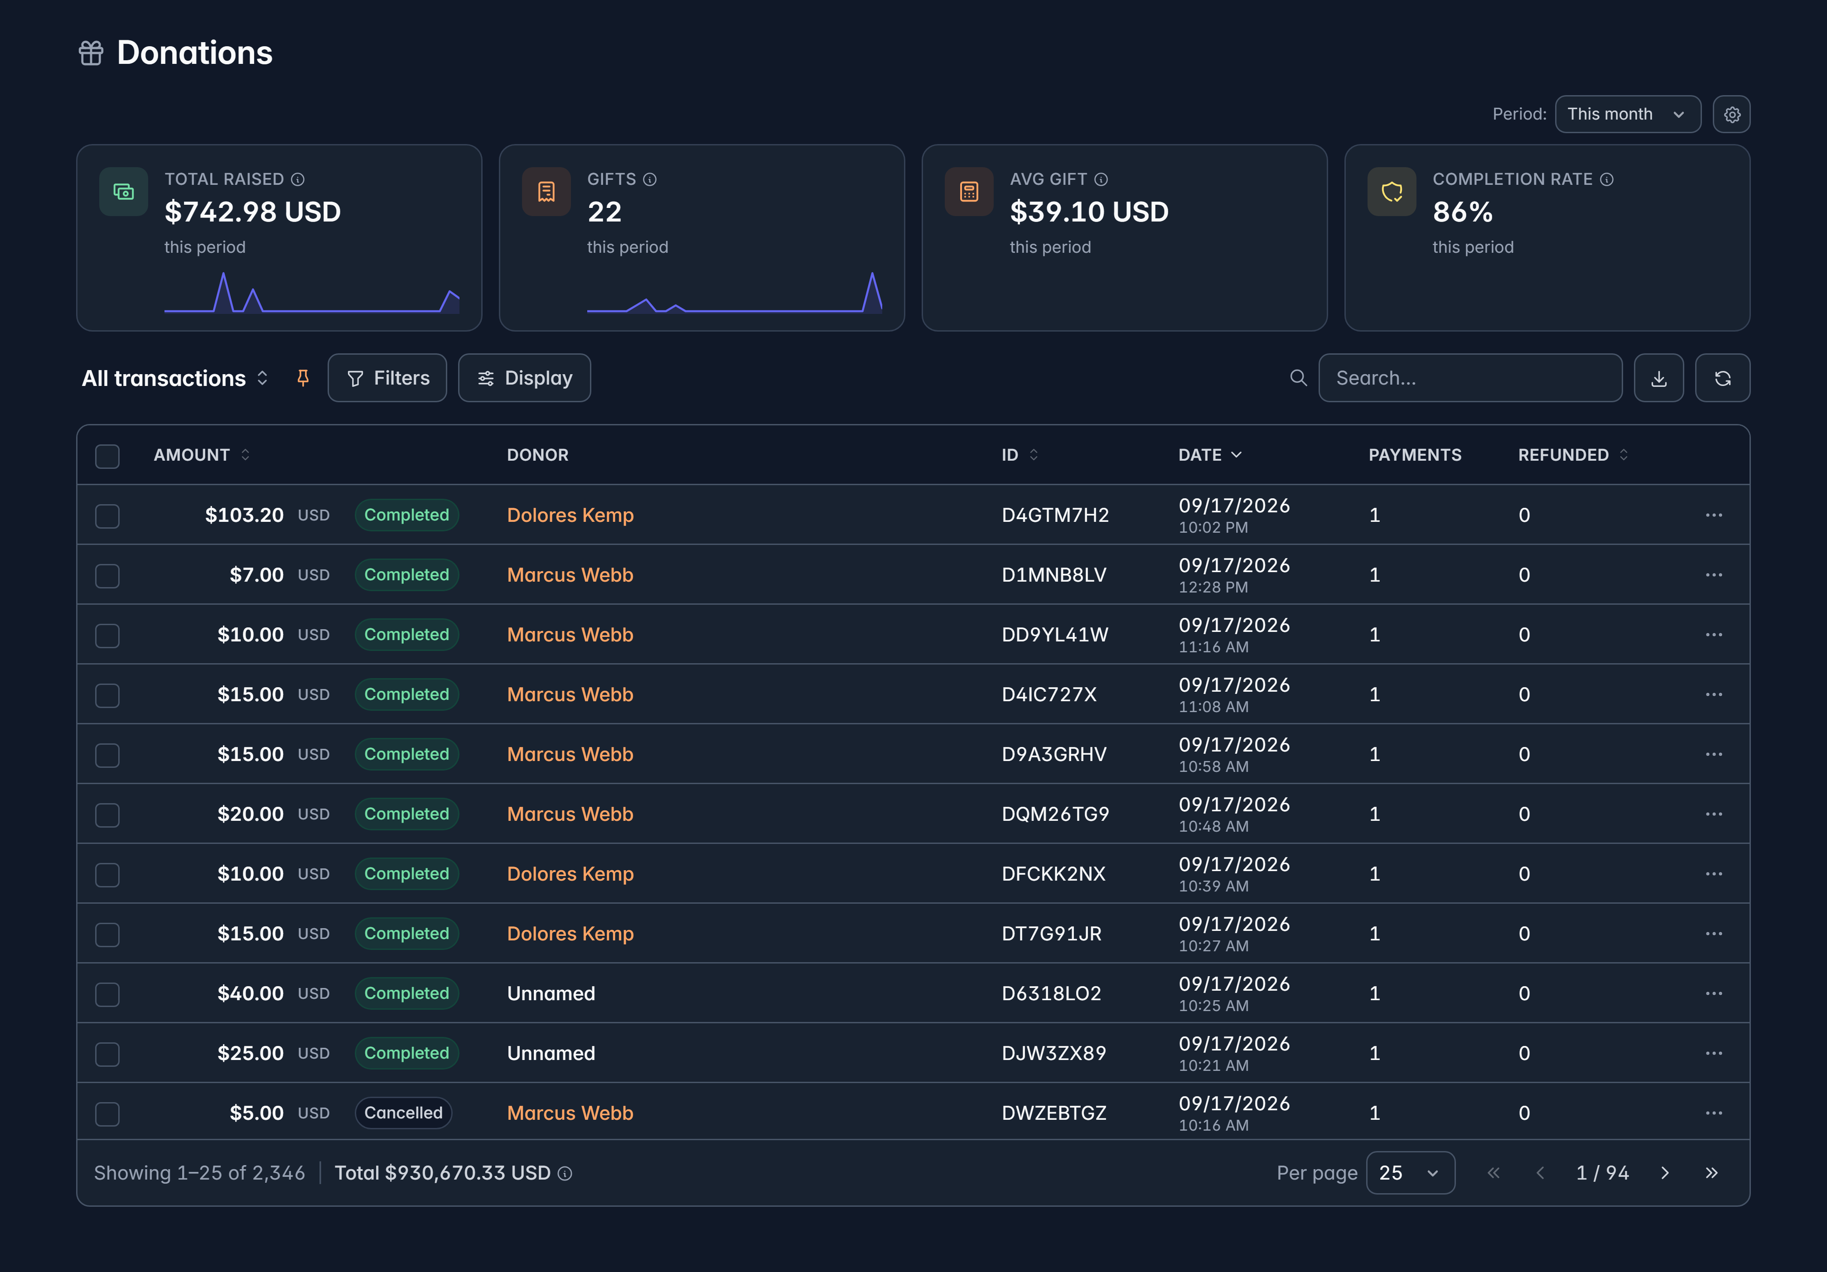The image size is (1827, 1272).
Task: Click the gift icon next to Donations
Action: coord(91,53)
